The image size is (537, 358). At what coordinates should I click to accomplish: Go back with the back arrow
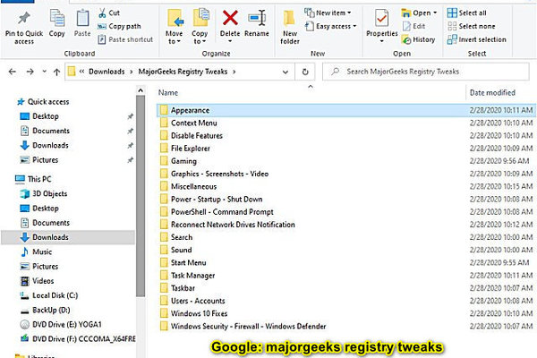(13, 72)
